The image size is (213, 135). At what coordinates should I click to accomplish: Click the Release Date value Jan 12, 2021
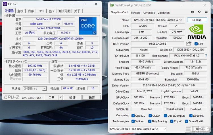pyautogui.click(x=141, y=38)
